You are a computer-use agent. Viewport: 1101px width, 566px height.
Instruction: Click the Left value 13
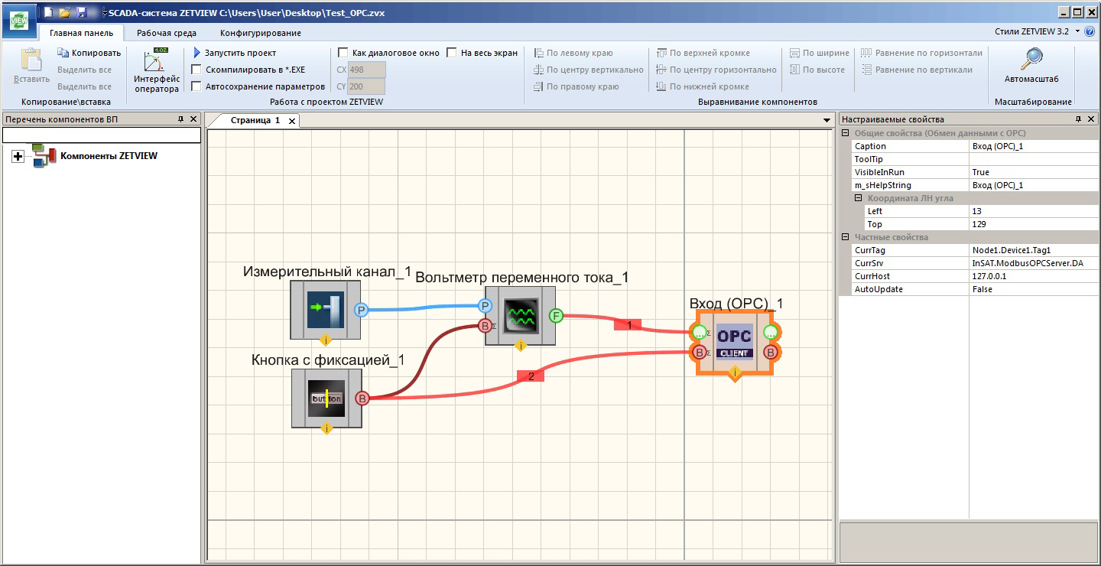pyautogui.click(x=1034, y=211)
